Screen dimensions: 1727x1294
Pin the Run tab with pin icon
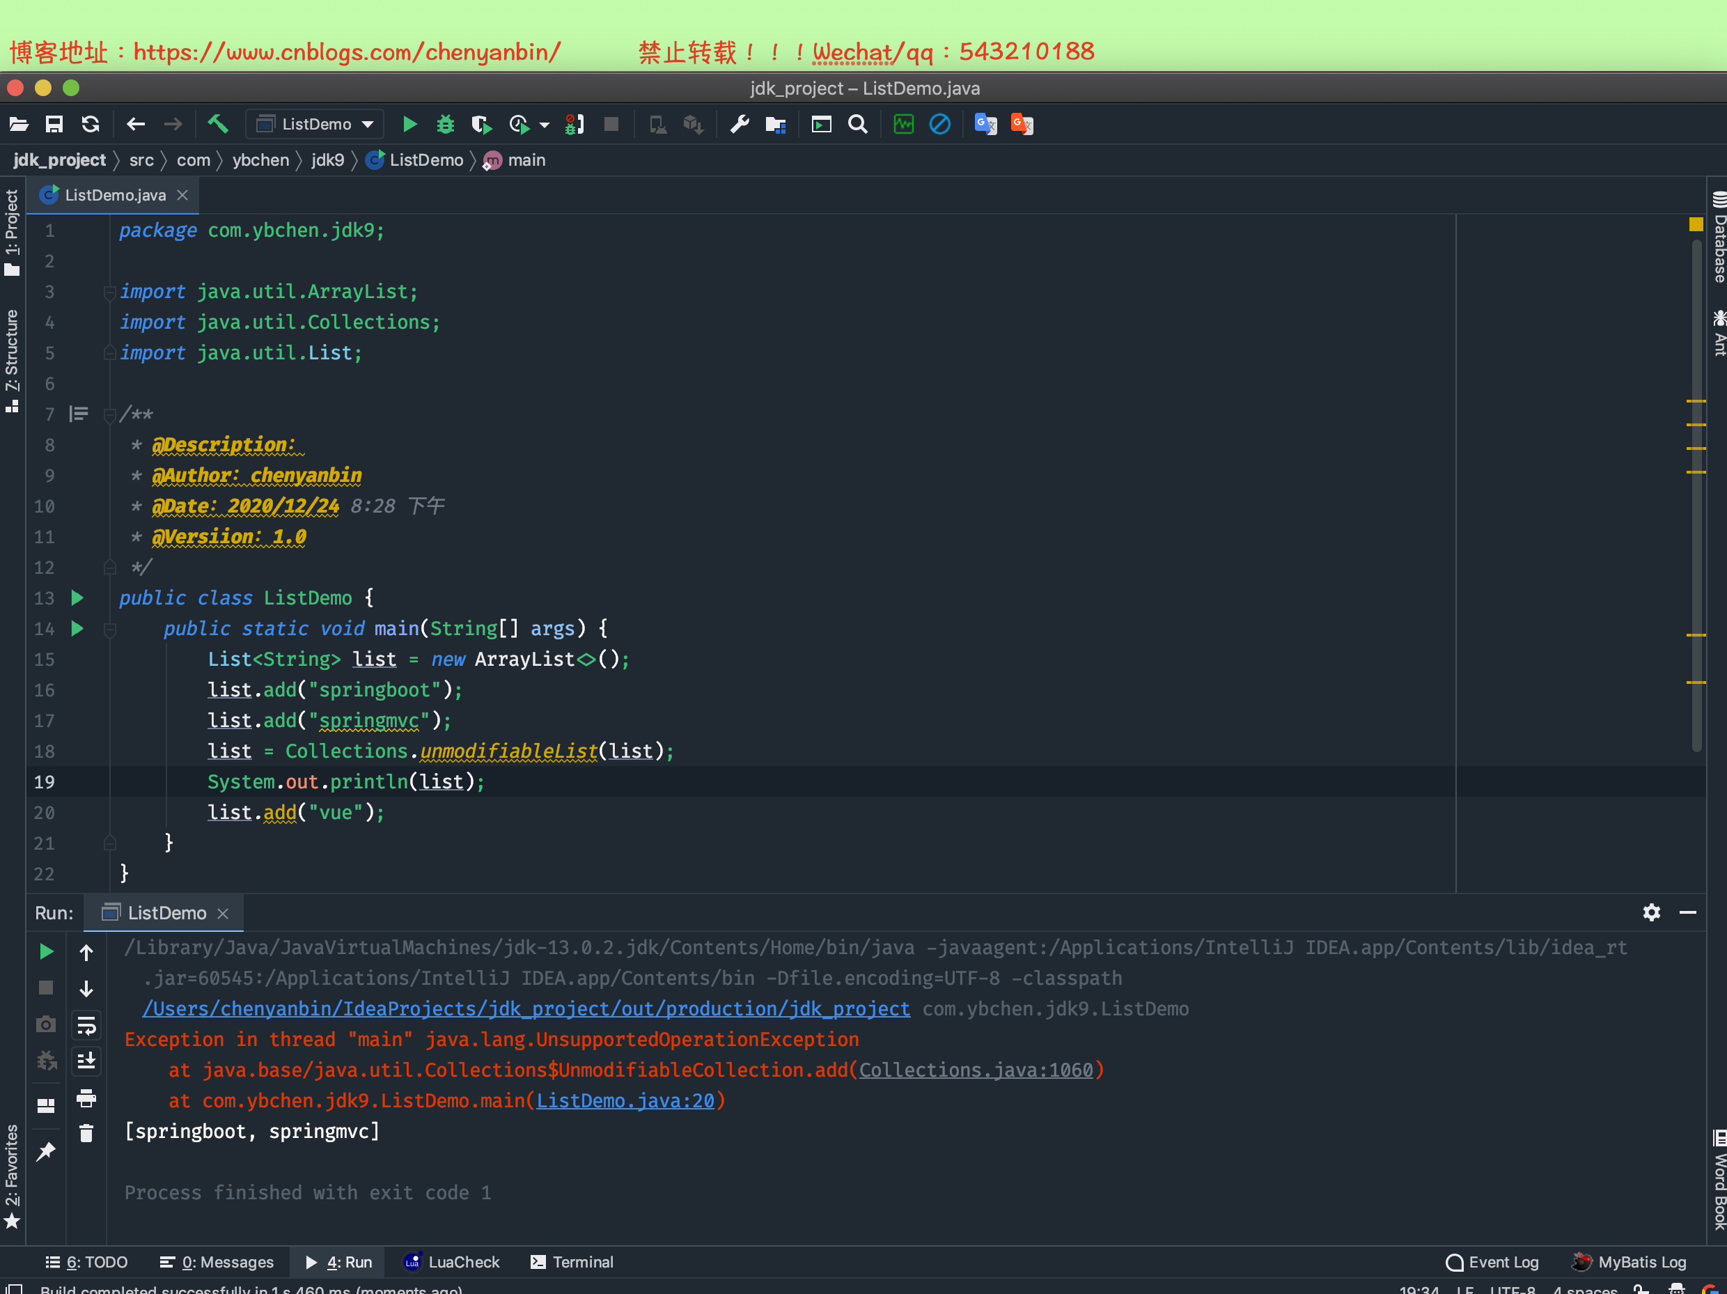pos(46,1151)
